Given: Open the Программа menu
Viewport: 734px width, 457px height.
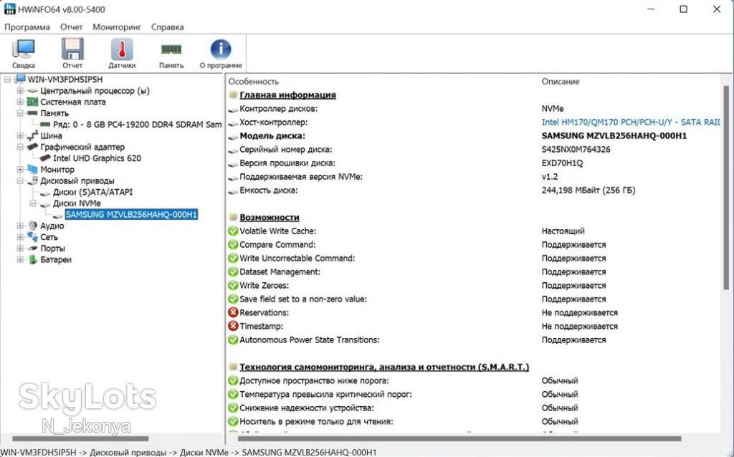Looking at the screenshot, I should point(27,27).
